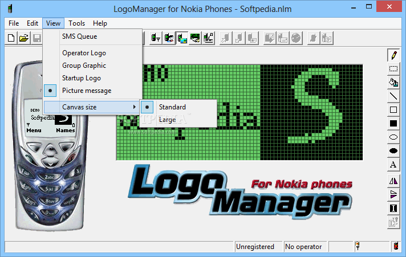Open the File menu
The width and height of the screenshot is (406, 257).
[x=14, y=23]
